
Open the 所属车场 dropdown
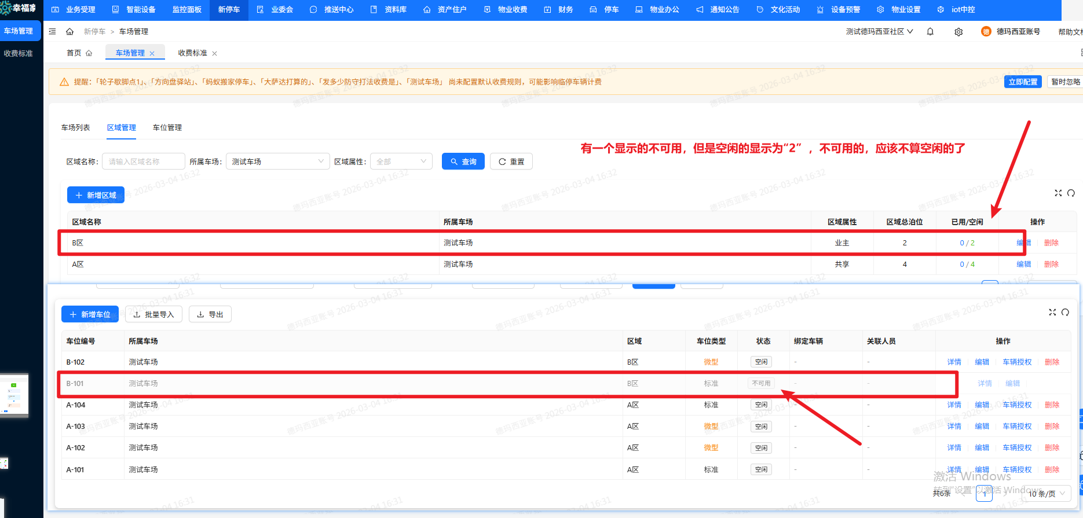pyautogui.click(x=277, y=161)
